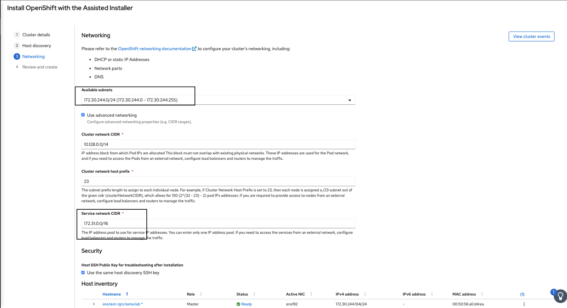This screenshot has width=567, height=308.
Task: Click the MAC address column header text
Action: tap(464, 294)
